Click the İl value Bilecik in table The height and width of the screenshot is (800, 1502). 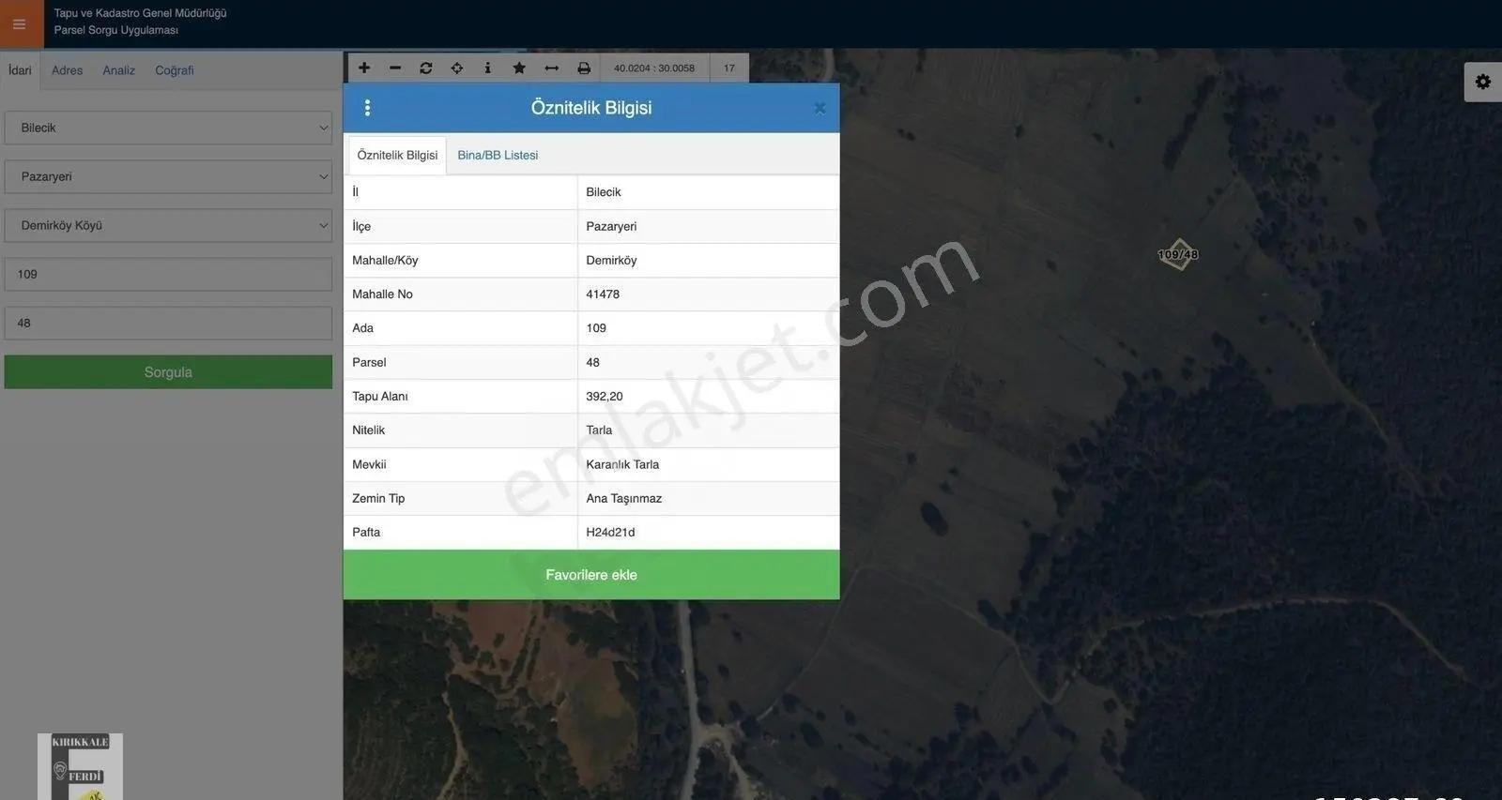604,192
